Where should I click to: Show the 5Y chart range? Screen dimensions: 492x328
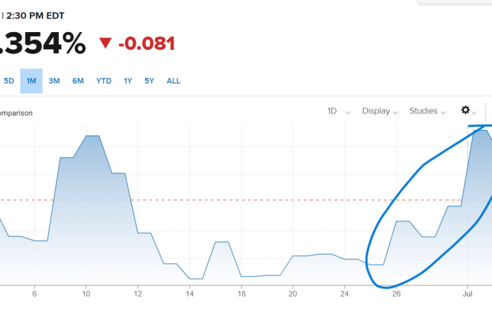pos(149,81)
